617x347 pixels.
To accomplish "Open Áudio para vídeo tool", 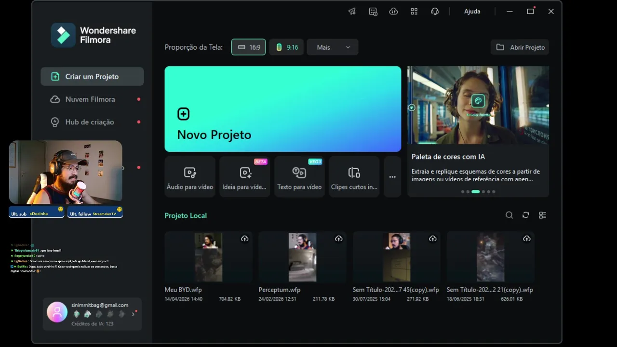I will [x=190, y=176].
